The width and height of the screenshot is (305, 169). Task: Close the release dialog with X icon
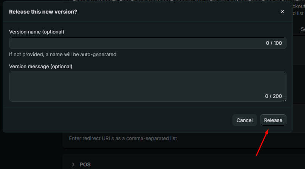pos(282,12)
